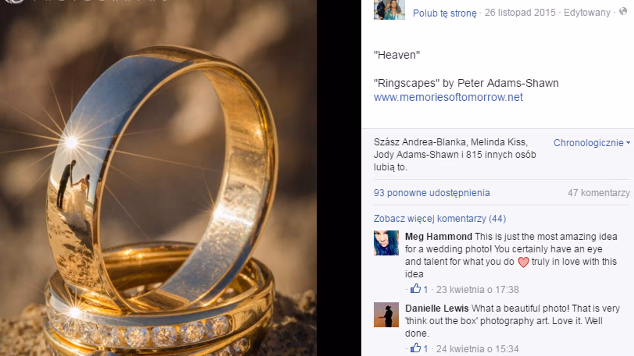Click the red heart emoji in Meg's comment
634x356 pixels.
click(523, 262)
